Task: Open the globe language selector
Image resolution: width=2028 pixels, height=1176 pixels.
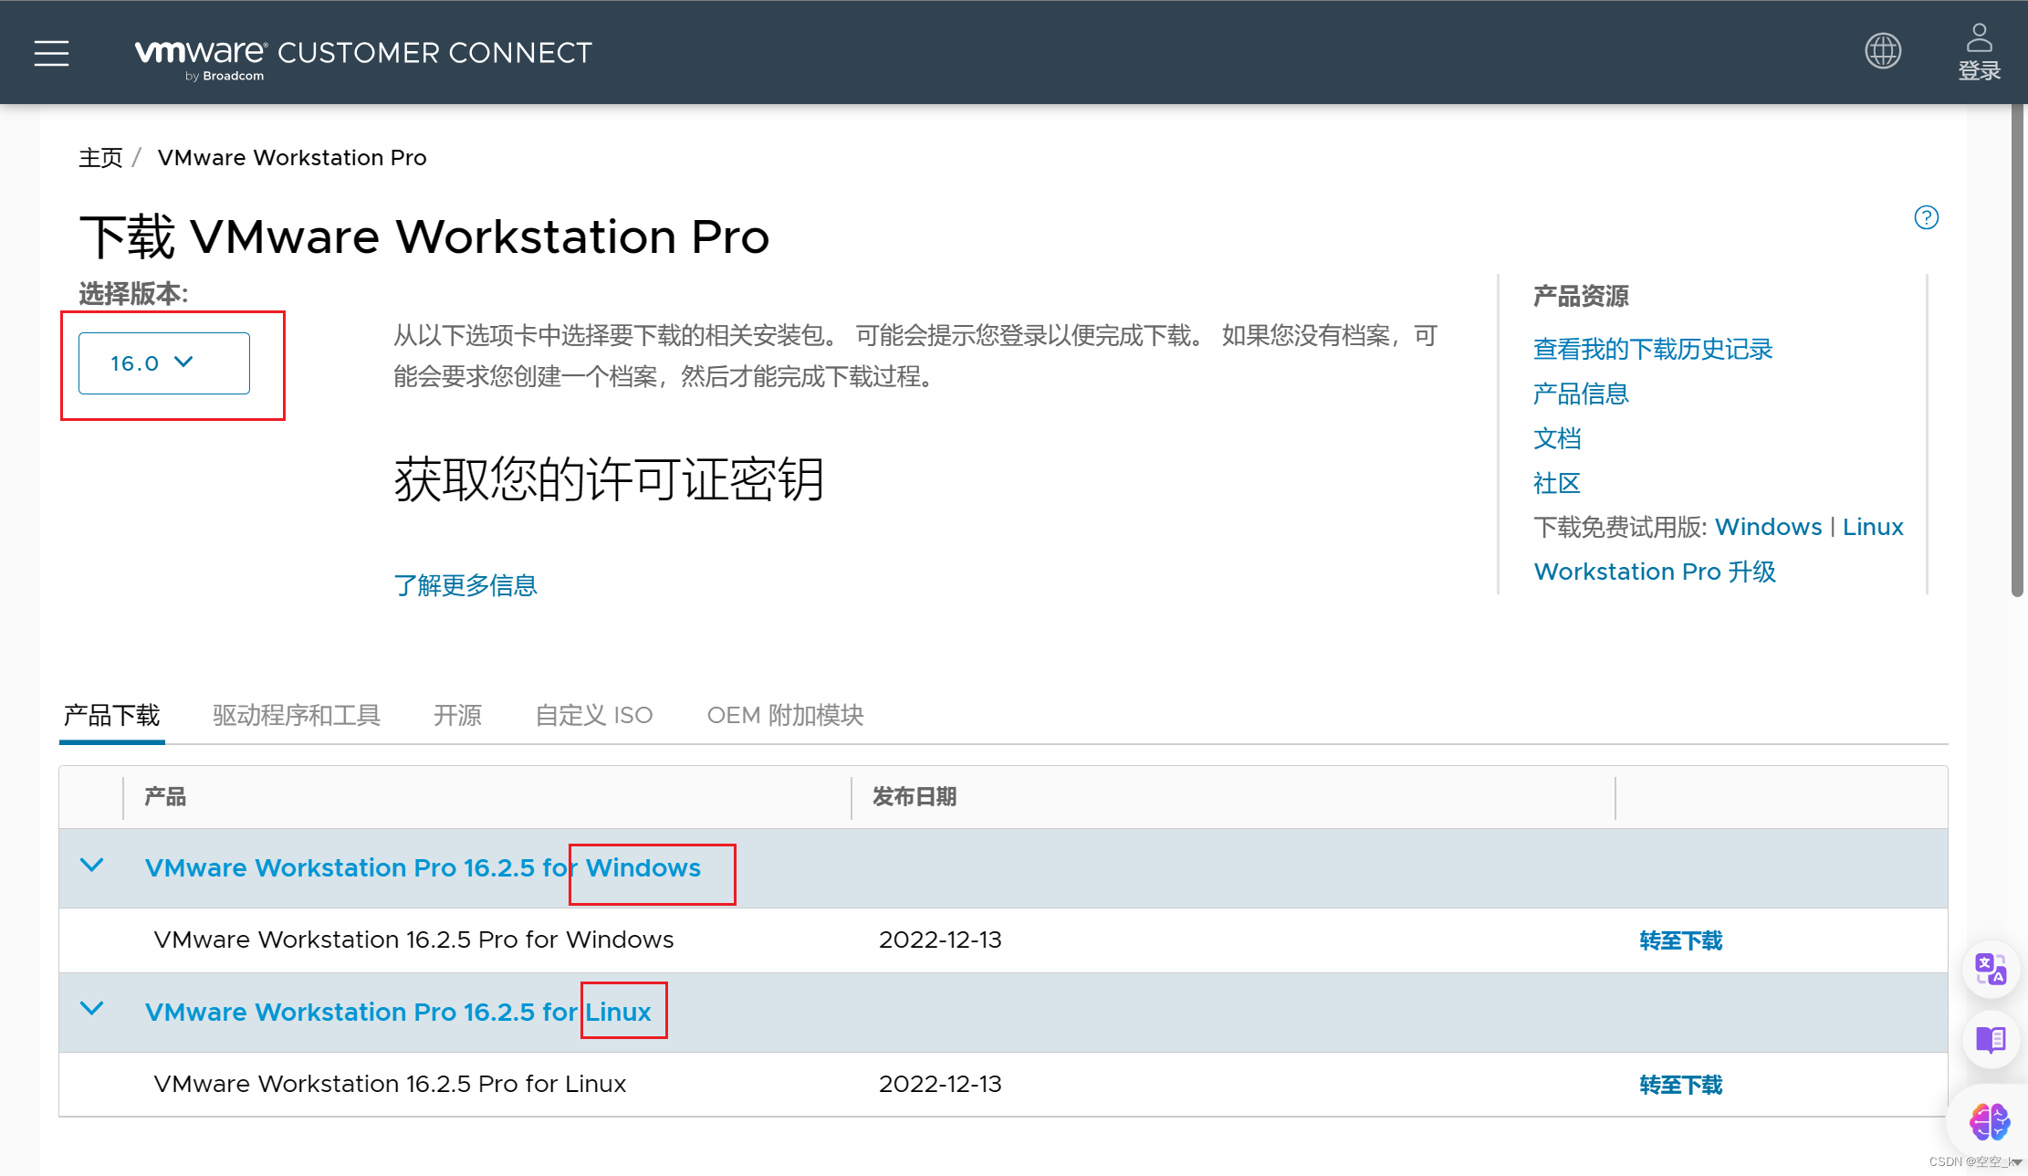Action: click(1883, 51)
